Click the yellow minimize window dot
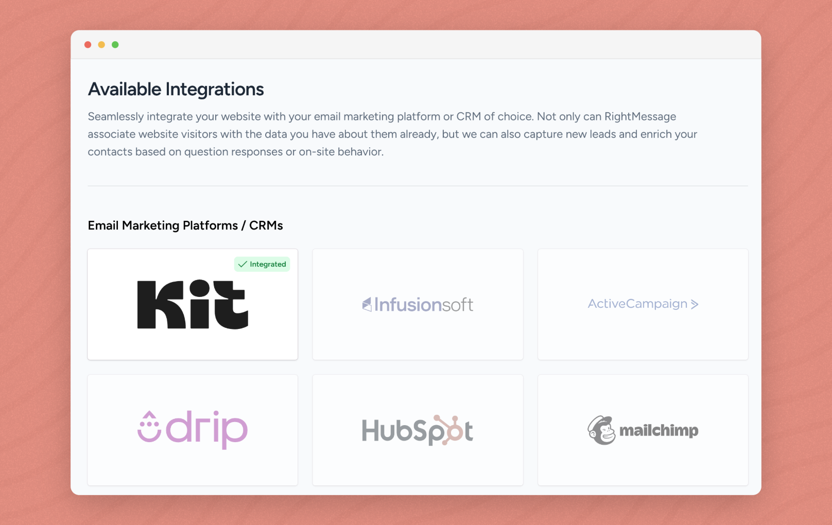 pos(101,45)
